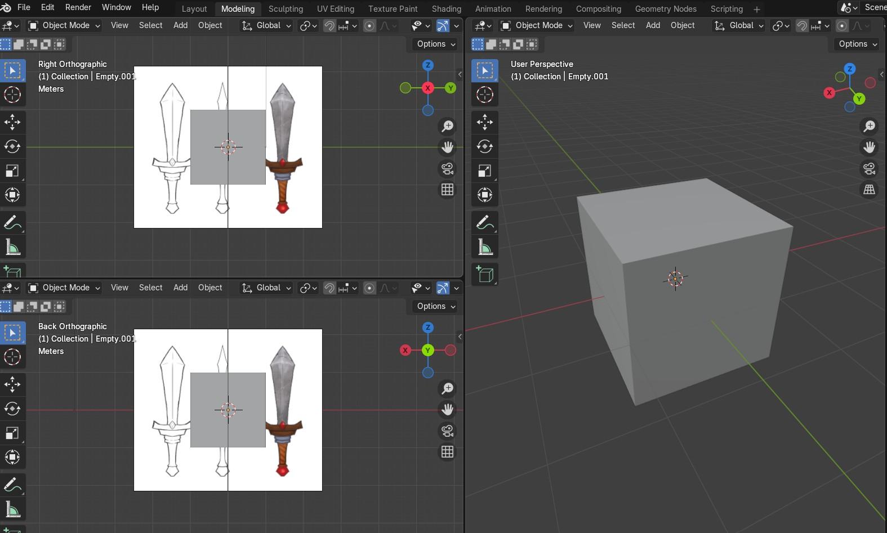Open Add menu in perspective viewport header
The width and height of the screenshot is (887, 533).
click(653, 25)
